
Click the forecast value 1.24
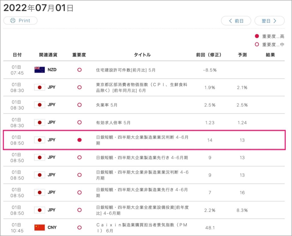tap(242, 123)
